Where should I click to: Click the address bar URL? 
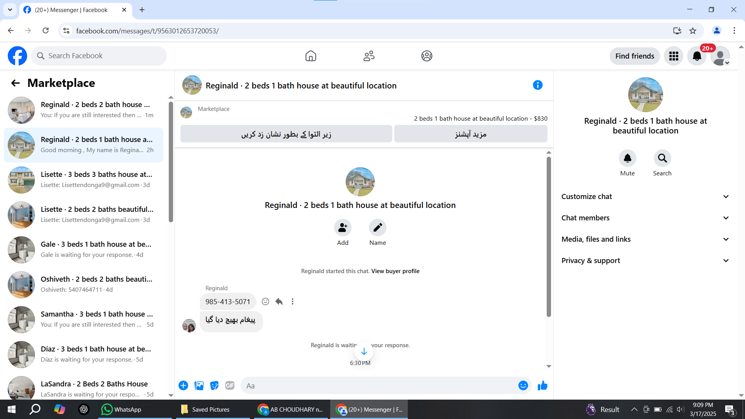[147, 31]
